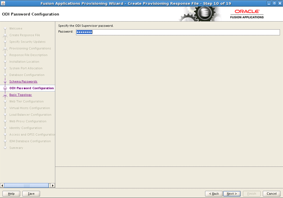
Task: Click the Installation Location step
Action: [x=24, y=62]
